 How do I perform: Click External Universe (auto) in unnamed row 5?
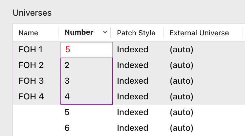181,112
